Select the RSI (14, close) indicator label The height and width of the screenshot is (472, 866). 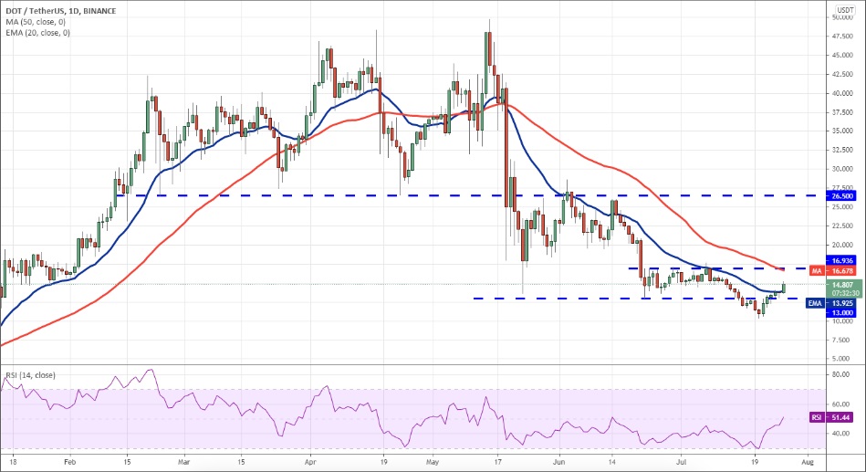30,375
